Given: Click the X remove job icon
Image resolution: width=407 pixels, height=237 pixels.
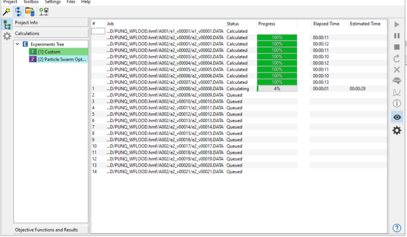Looking at the screenshot, I should [x=396, y=70].
